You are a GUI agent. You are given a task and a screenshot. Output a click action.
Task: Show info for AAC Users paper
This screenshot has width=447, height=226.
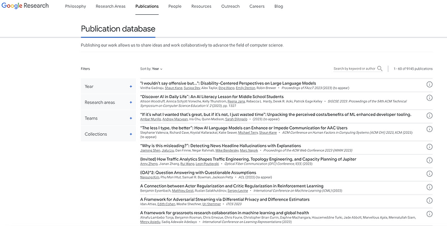coord(429,129)
